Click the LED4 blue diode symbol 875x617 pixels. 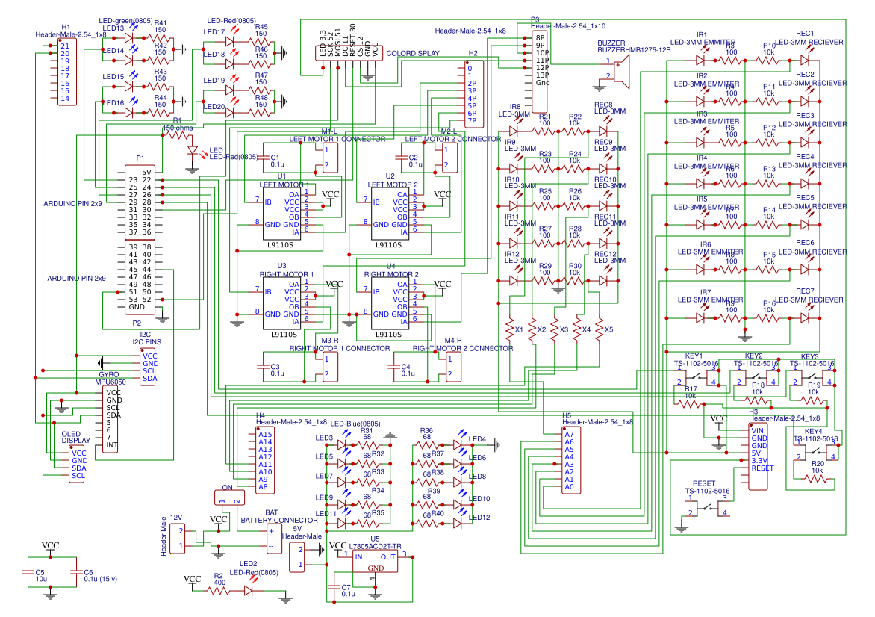(458, 445)
